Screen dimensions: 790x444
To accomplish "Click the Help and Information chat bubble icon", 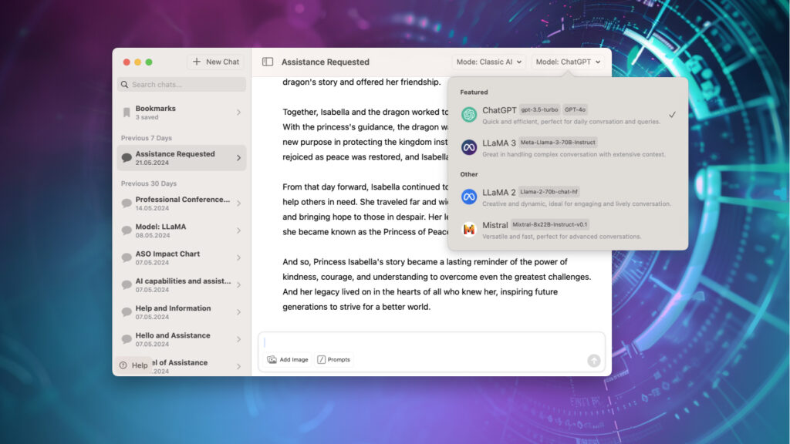I will 127,312.
